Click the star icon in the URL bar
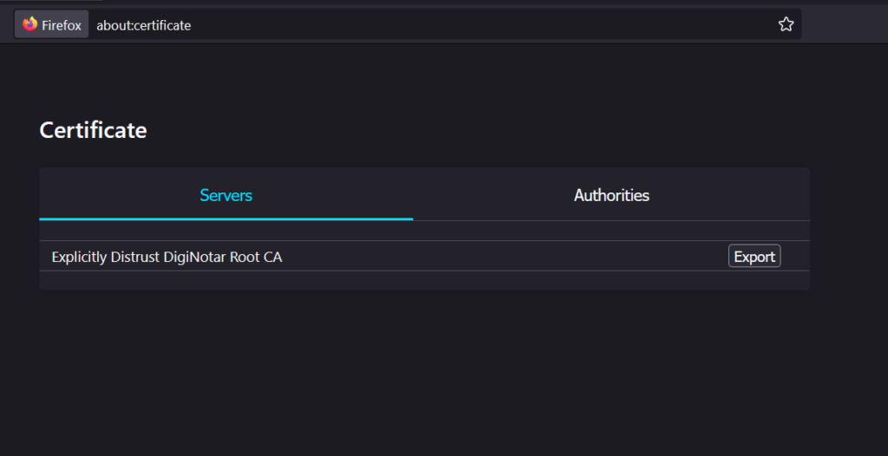888x456 pixels. point(786,24)
